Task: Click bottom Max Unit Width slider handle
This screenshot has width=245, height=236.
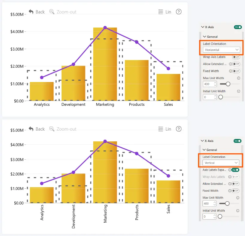Action: pos(227,203)
